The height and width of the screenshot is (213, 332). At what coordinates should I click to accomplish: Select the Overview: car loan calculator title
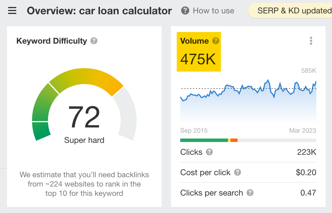(99, 11)
